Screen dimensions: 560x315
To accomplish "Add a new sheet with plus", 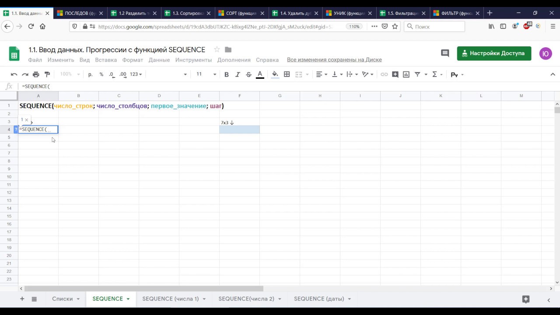I will point(22,299).
